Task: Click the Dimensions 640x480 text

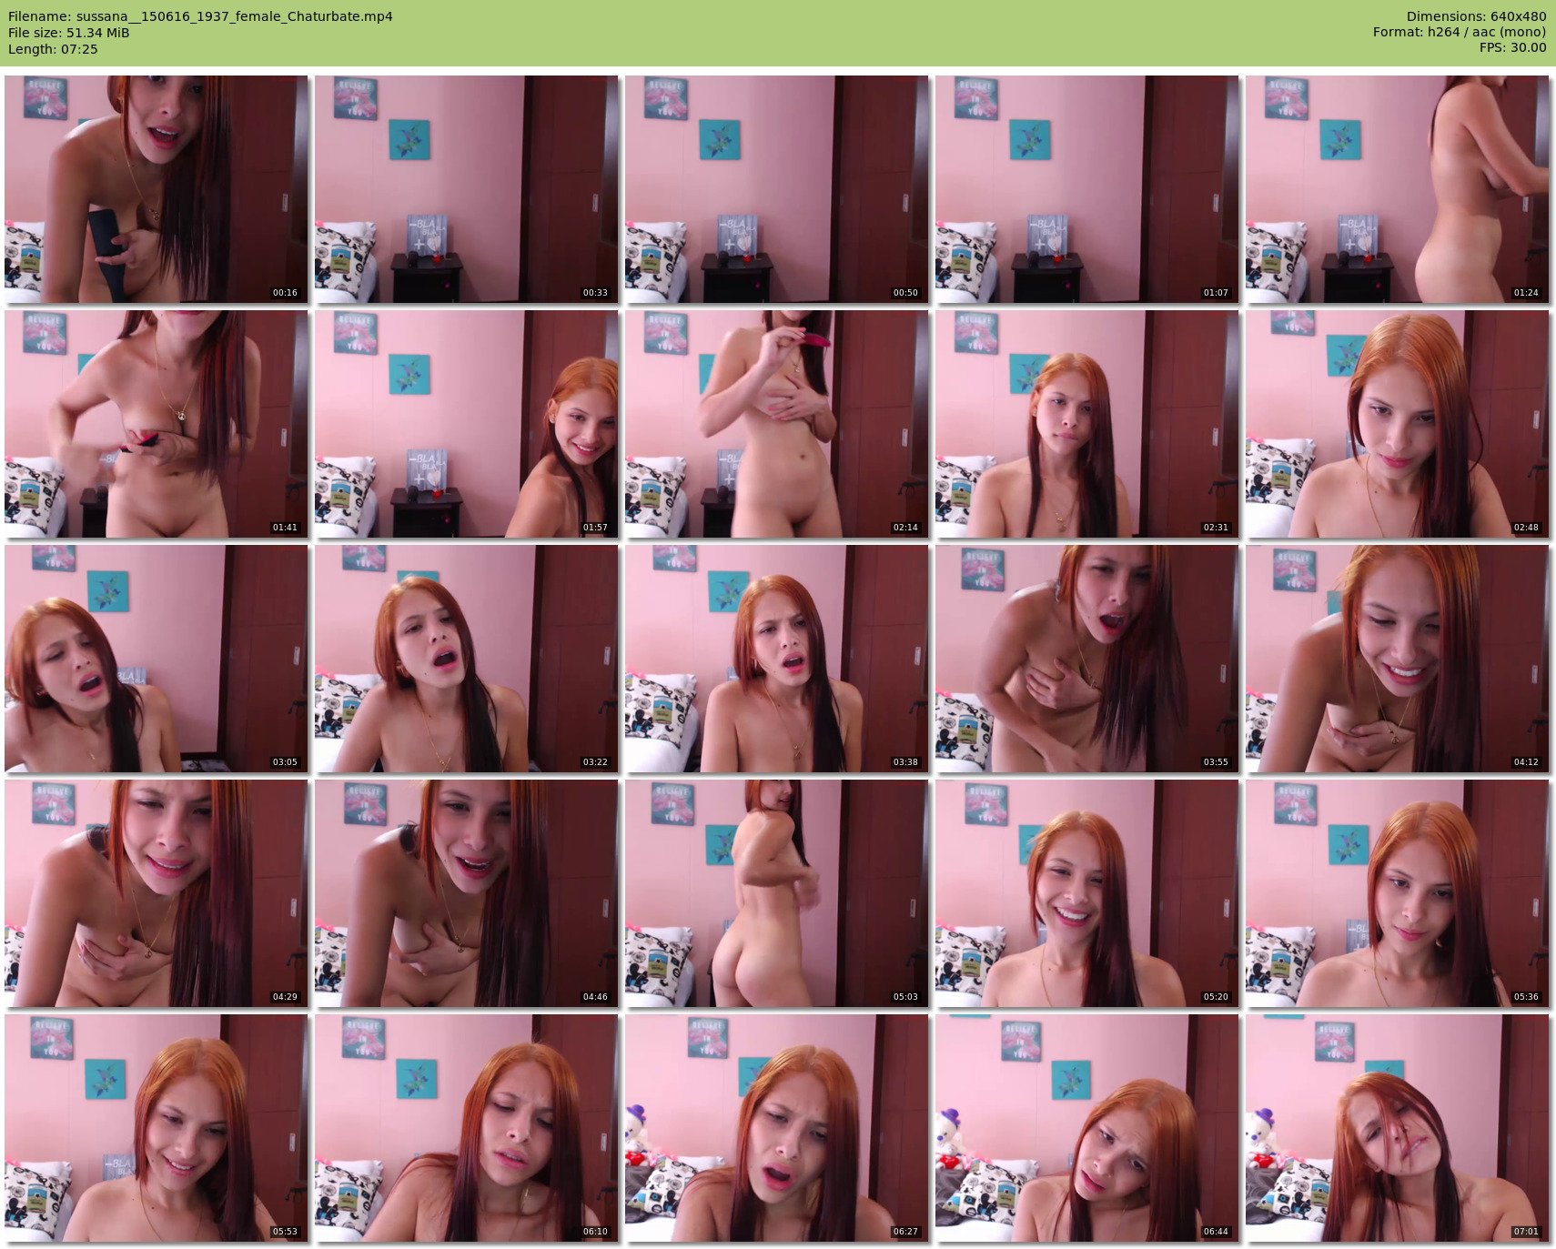Action: click(x=1476, y=16)
